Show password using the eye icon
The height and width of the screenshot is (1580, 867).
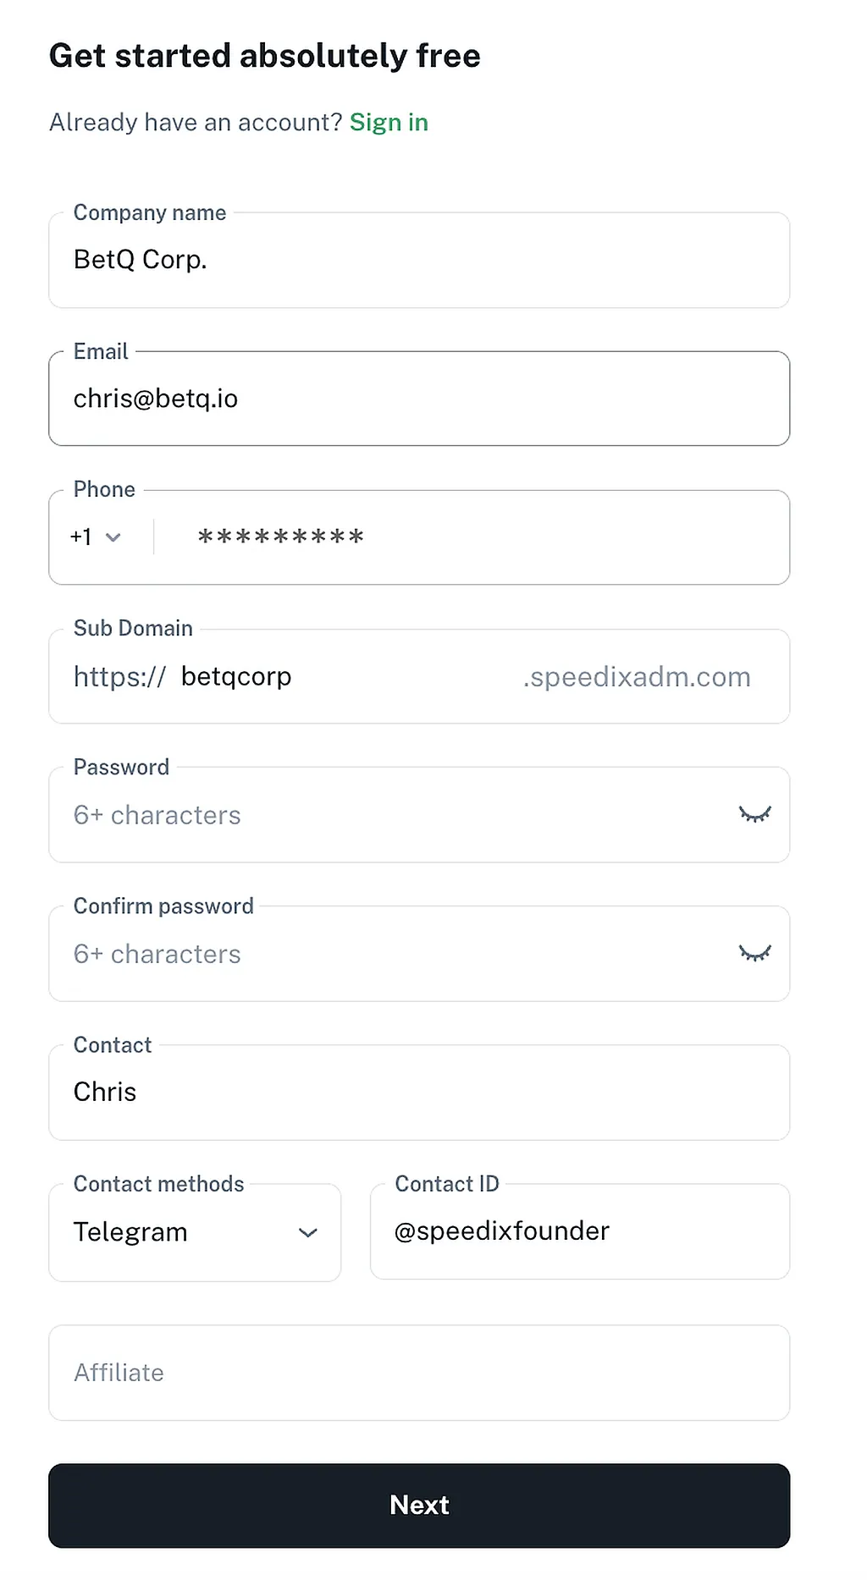click(754, 815)
